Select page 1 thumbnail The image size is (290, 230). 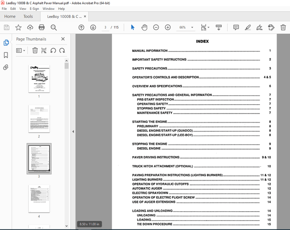click(x=39, y=79)
